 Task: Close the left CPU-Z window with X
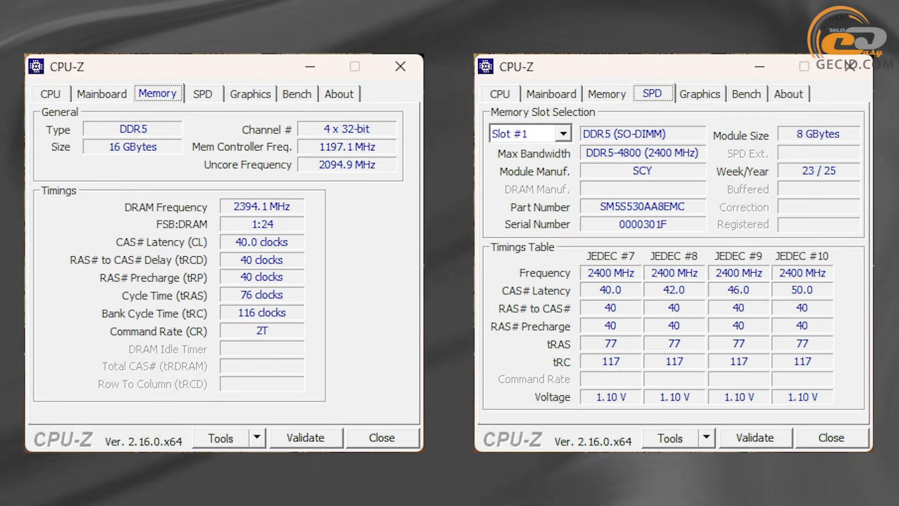click(x=400, y=67)
